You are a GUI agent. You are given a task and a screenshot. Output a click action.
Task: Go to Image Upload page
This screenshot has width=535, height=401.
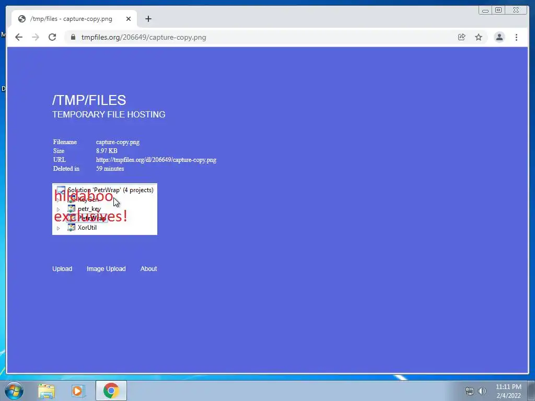[x=106, y=269]
